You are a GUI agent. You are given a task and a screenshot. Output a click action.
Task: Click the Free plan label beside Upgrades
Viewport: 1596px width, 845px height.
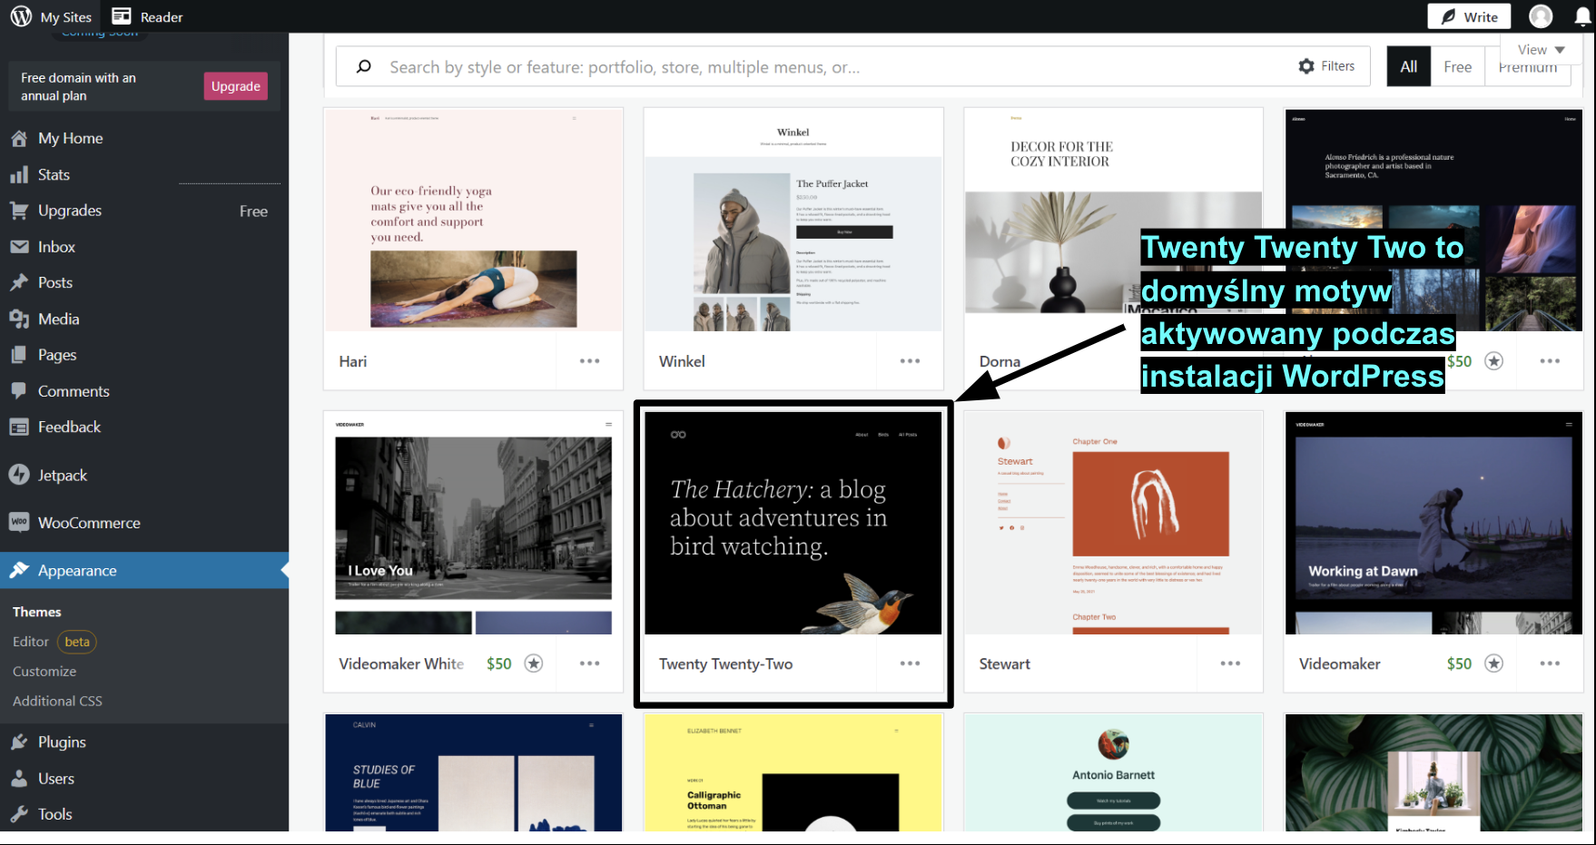[253, 211]
